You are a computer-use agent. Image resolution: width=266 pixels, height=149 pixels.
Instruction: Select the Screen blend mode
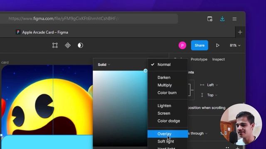[168, 113]
